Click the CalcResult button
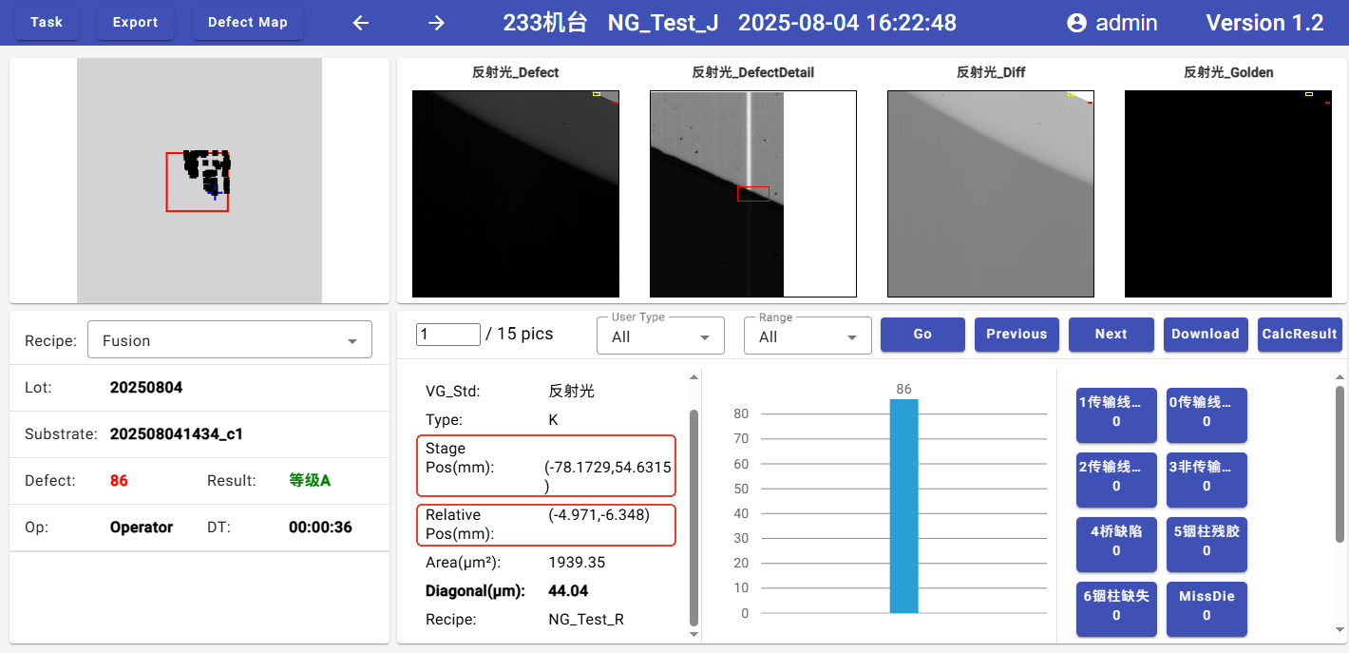The width and height of the screenshot is (1349, 653). (x=1299, y=335)
